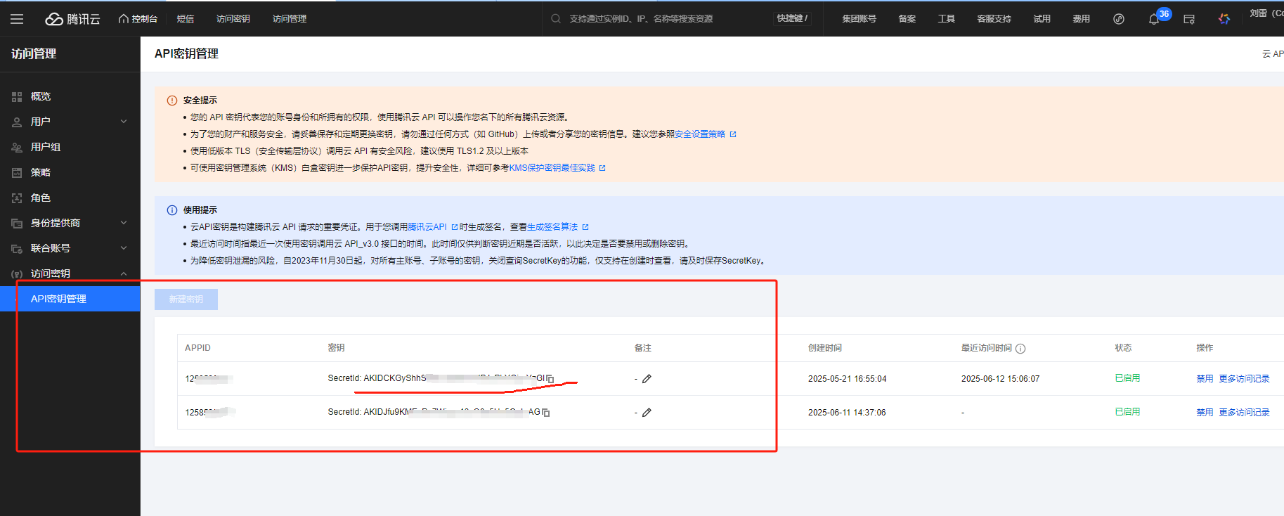Open 短信 in top navigation
This screenshot has width=1284, height=516.
click(x=186, y=19)
